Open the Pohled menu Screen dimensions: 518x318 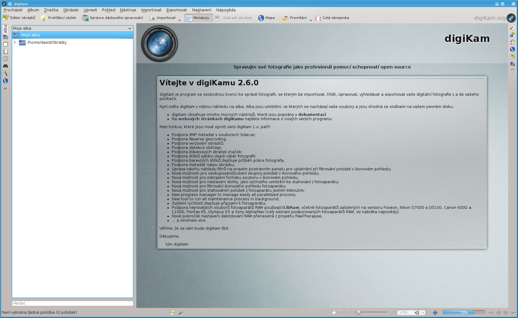pyautogui.click(x=108, y=10)
